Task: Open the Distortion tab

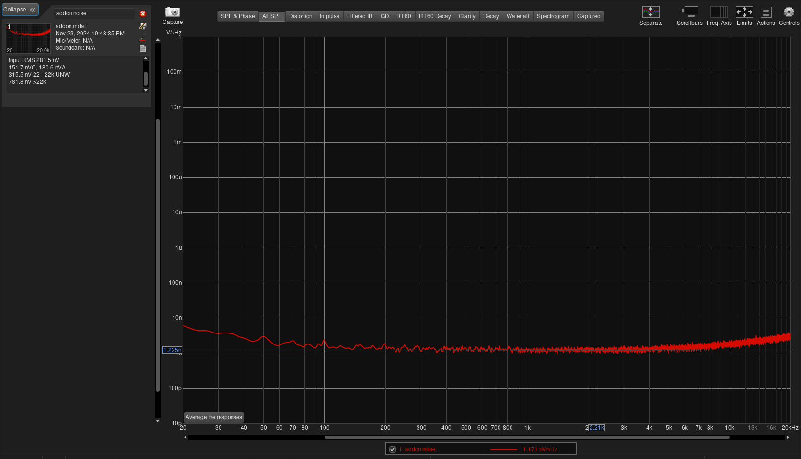Action: (301, 16)
